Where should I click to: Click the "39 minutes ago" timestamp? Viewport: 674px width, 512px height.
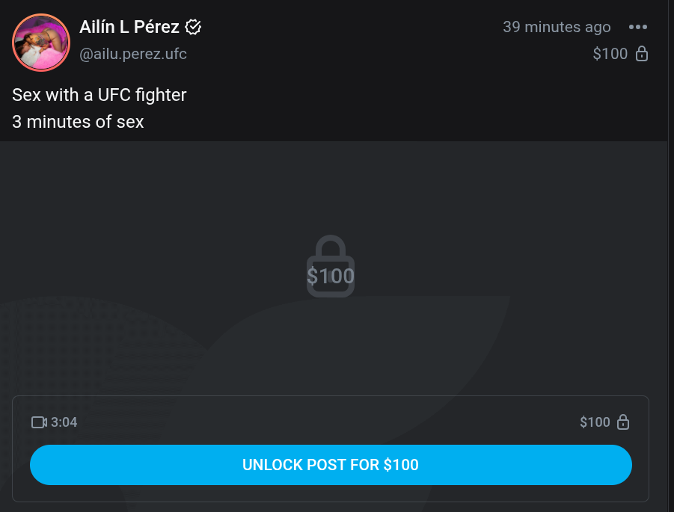[x=557, y=28]
